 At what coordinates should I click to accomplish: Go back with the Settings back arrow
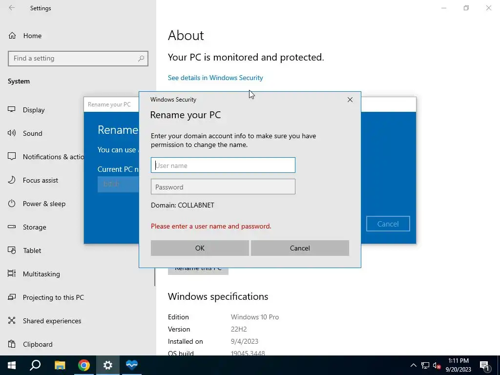click(x=12, y=8)
